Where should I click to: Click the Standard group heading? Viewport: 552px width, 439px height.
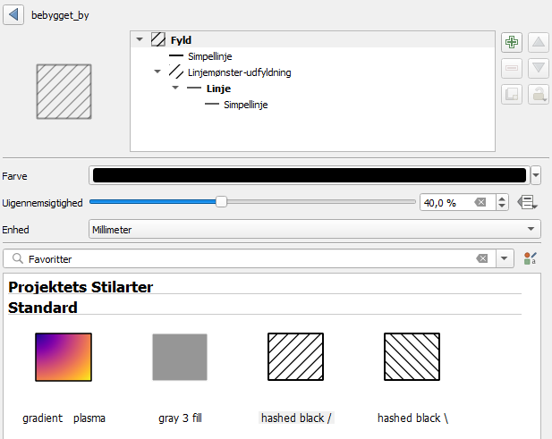(43, 308)
